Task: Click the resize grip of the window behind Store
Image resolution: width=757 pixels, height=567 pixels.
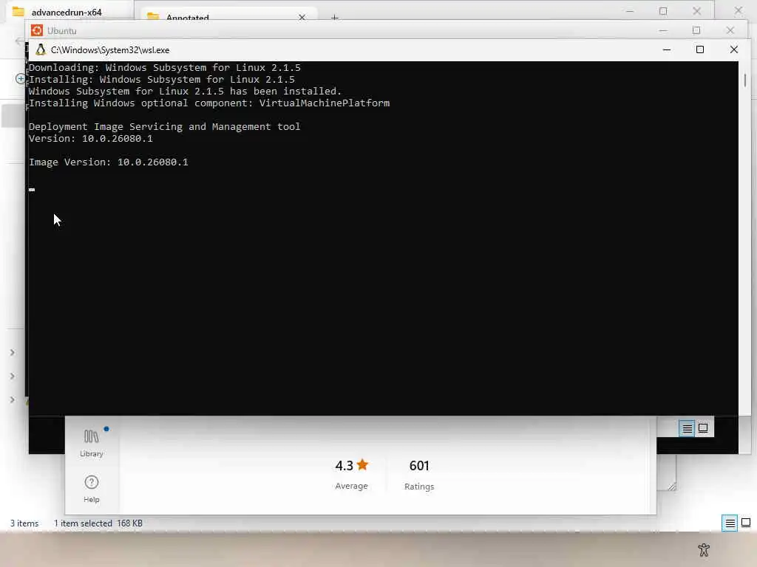Action: pos(671,487)
